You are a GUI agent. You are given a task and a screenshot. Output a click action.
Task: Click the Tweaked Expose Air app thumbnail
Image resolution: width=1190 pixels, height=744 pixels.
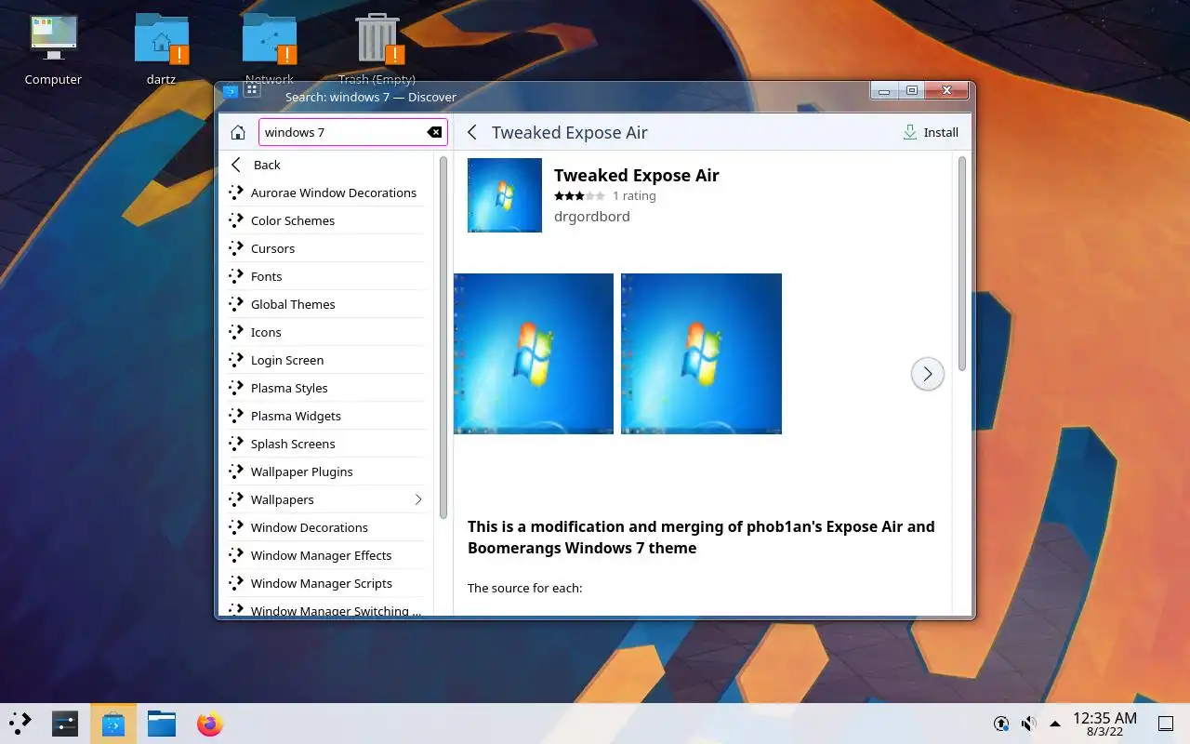pyautogui.click(x=505, y=195)
